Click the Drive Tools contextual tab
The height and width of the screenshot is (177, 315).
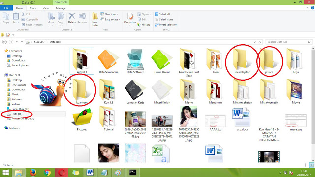click(x=61, y=2)
